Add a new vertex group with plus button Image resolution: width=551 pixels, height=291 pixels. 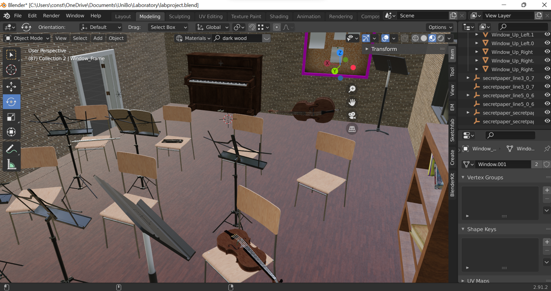coord(546,190)
